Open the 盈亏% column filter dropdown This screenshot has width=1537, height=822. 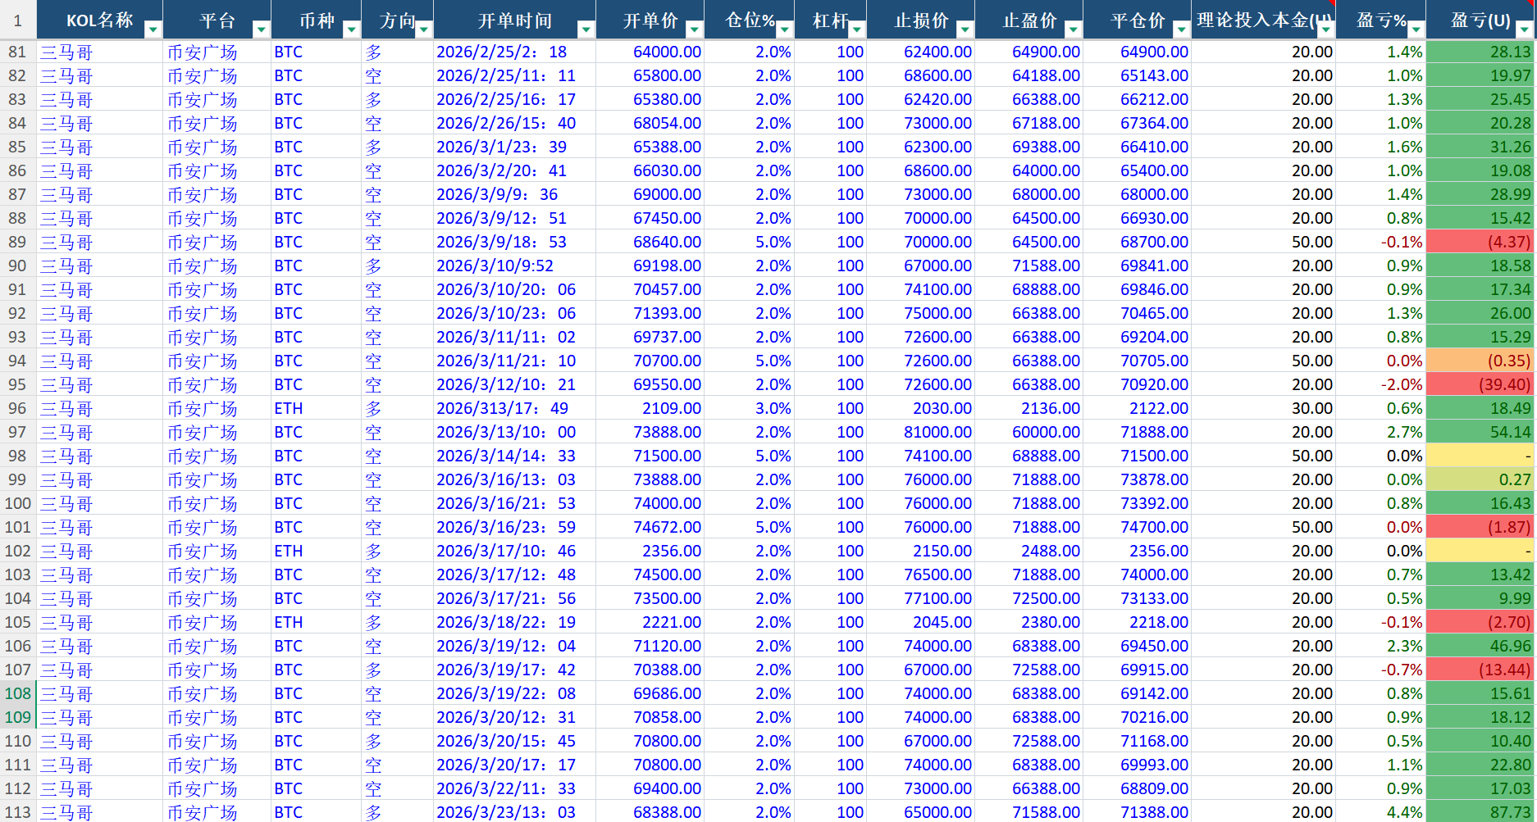click(1416, 30)
